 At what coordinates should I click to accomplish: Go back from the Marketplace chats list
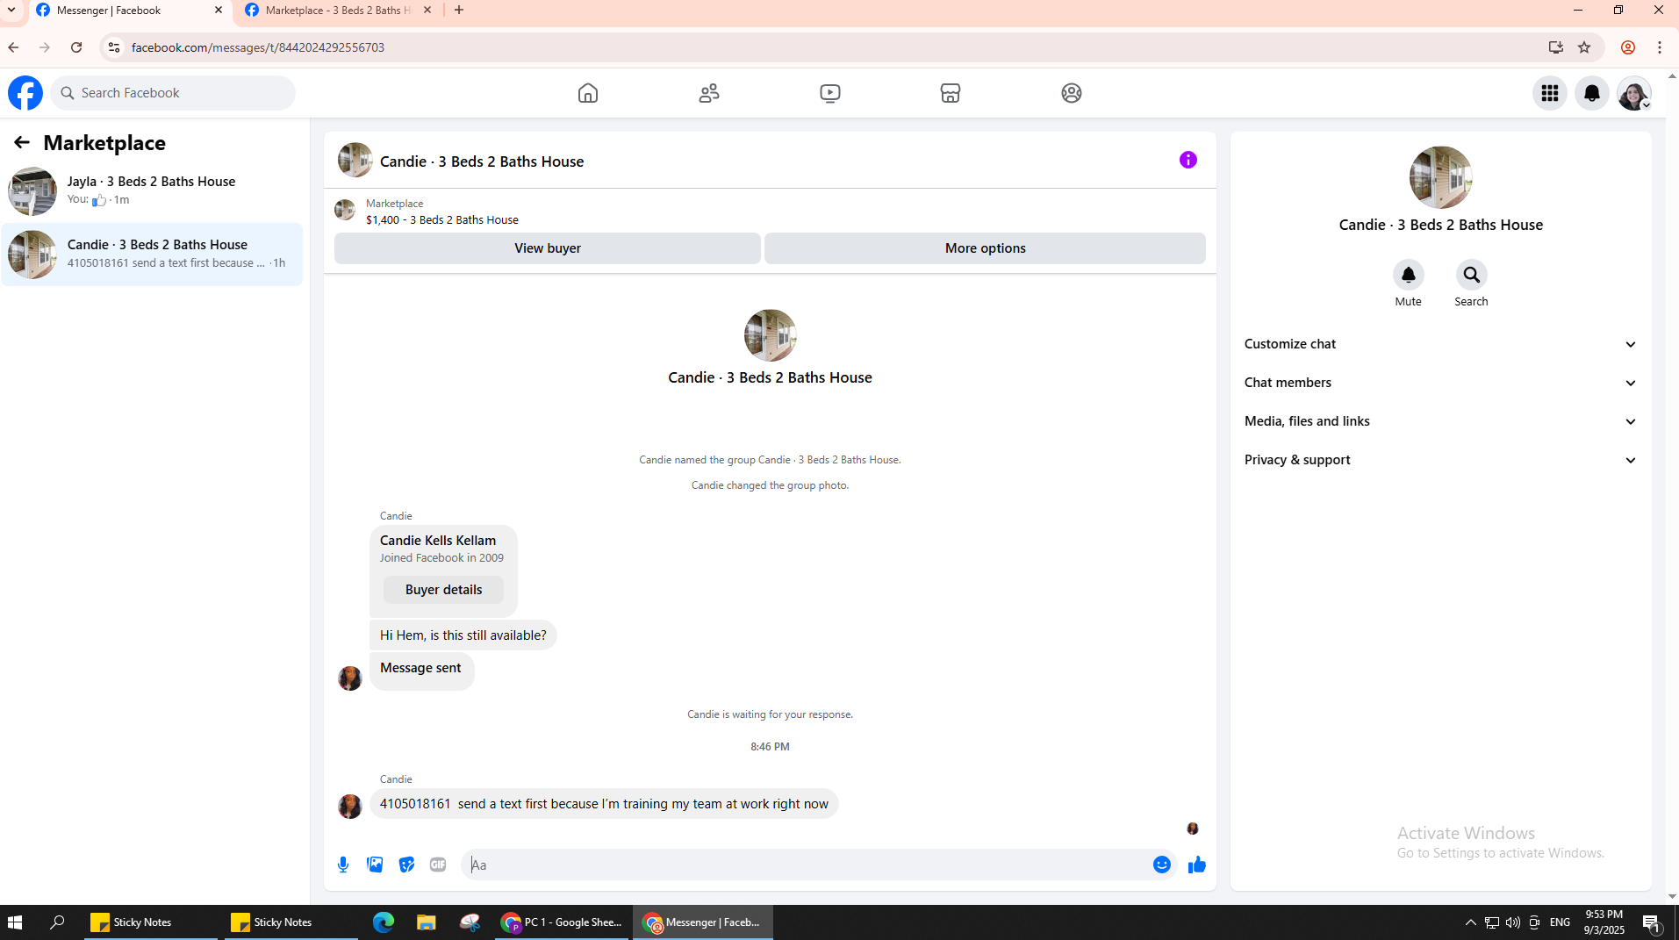22,142
